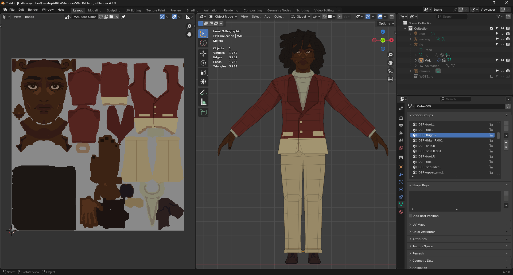The image size is (513, 275).
Task: Open the Modifiers wrench properties tab
Action: 401,175
